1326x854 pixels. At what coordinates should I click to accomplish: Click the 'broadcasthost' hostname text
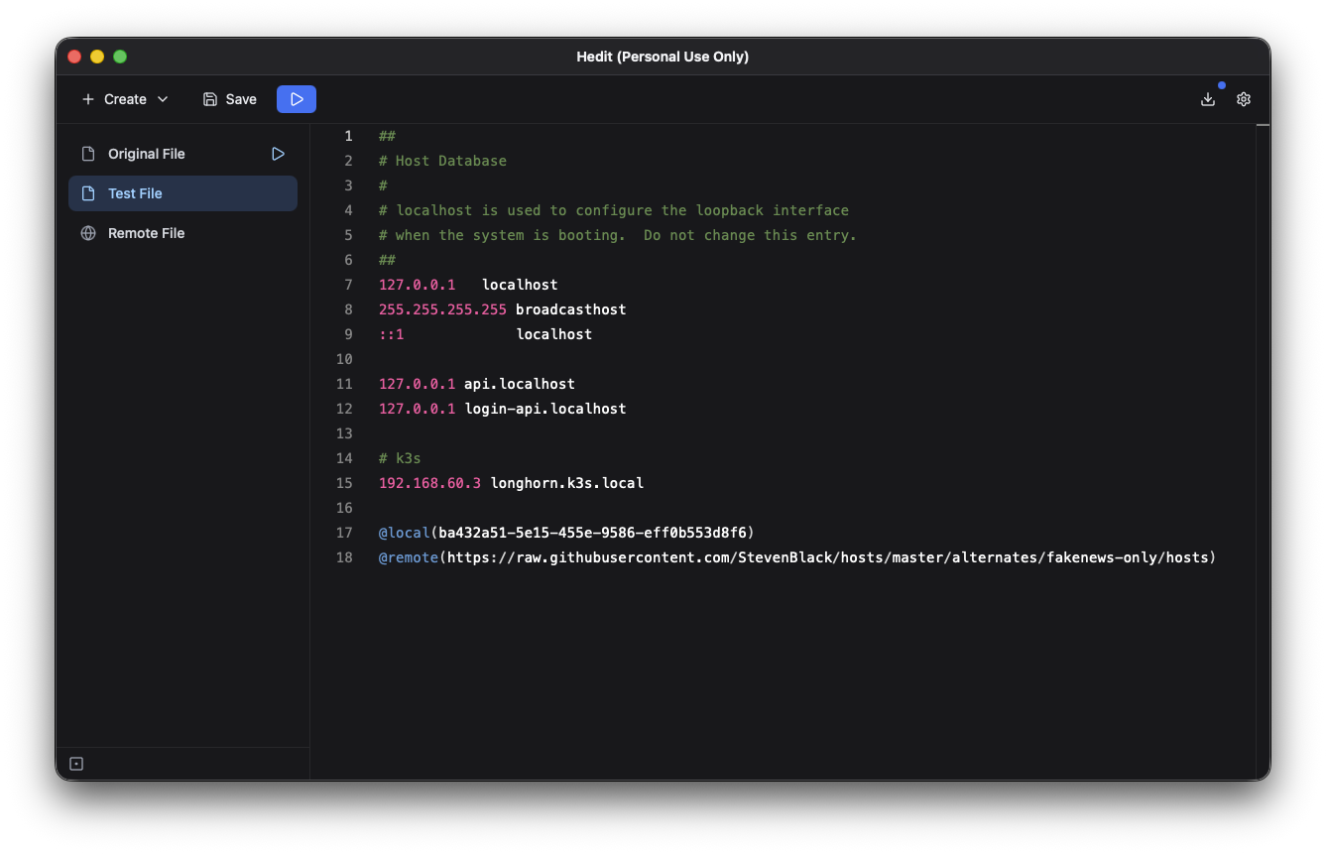pos(571,309)
